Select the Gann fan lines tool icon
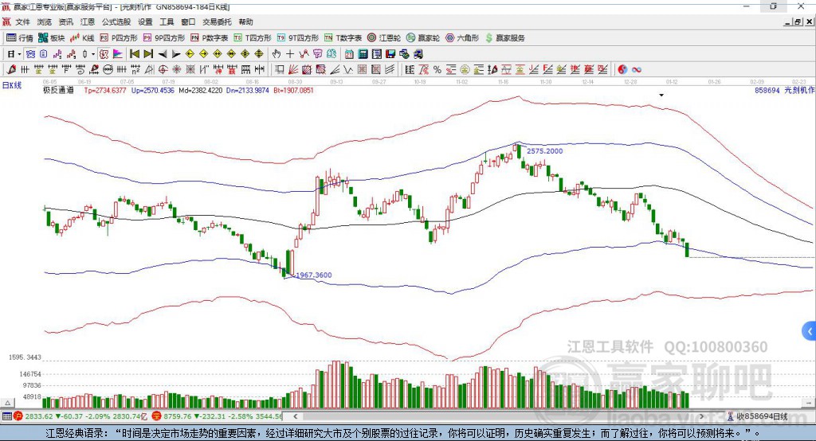The image size is (816, 441). click(294, 70)
